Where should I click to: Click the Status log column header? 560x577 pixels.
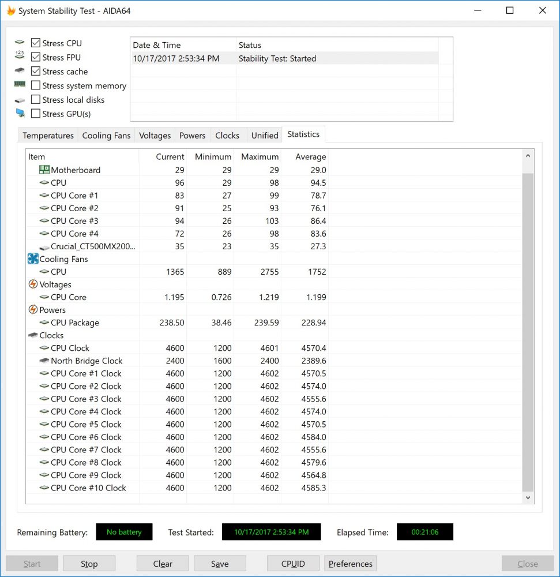tap(337, 45)
